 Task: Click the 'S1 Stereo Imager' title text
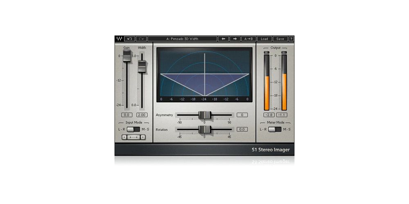270,150
